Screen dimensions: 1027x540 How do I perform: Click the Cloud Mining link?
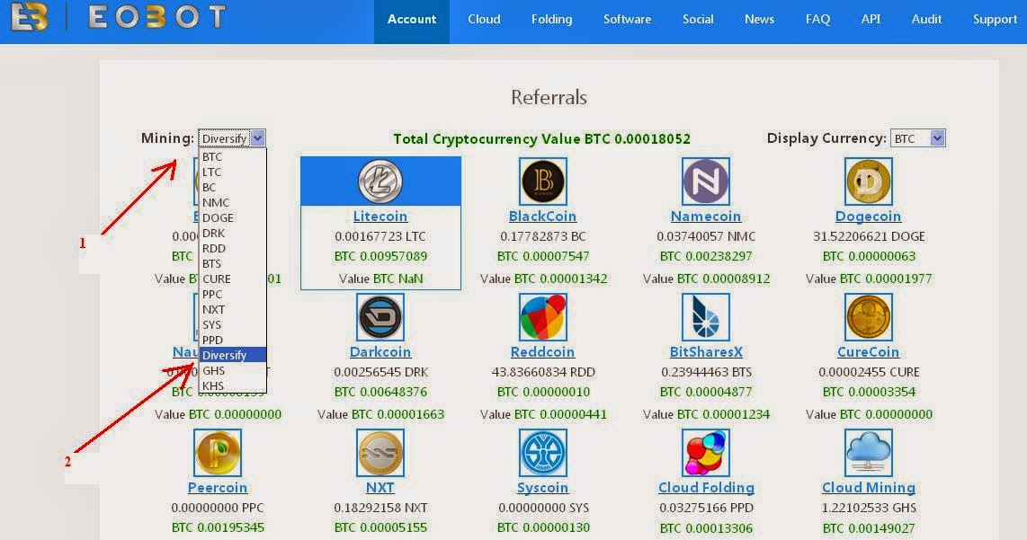click(869, 488)
